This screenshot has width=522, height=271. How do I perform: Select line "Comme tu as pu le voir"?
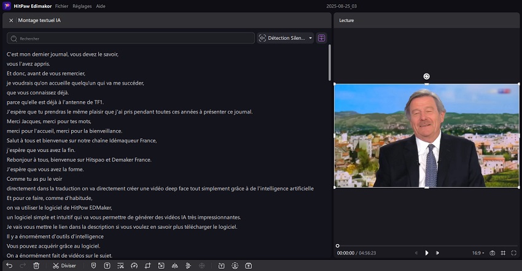34,179
